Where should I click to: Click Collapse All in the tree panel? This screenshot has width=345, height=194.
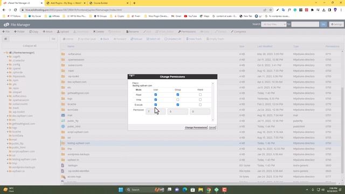pos(30,46)
